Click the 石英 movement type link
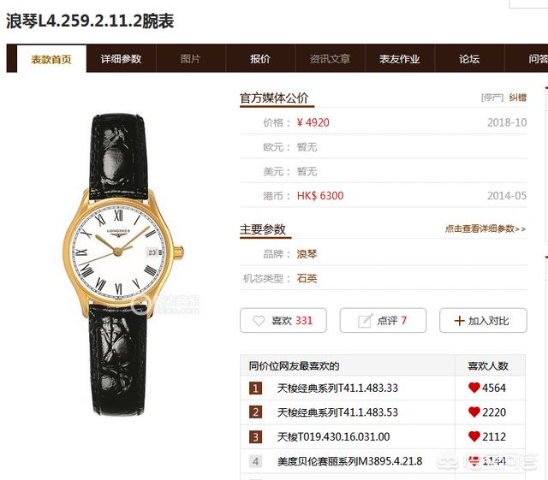This screenshot has height=480, width=548. tap(307, 278)
